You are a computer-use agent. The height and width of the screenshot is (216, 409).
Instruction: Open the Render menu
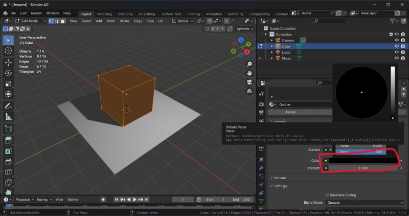pyautogui.click(x=36, y=13)
